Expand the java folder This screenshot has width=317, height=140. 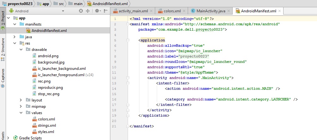15,37
